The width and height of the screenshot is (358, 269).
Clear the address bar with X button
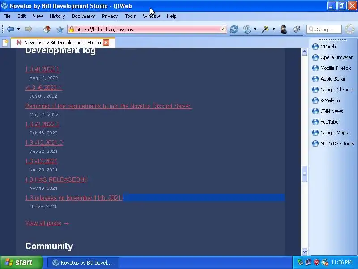point(222,29)
